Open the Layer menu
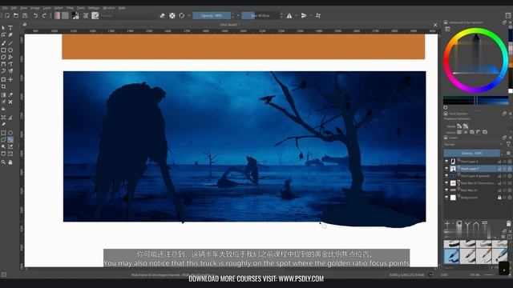Image resolution: width=513 pixels, height=288 pixels. tap(46, 8)
